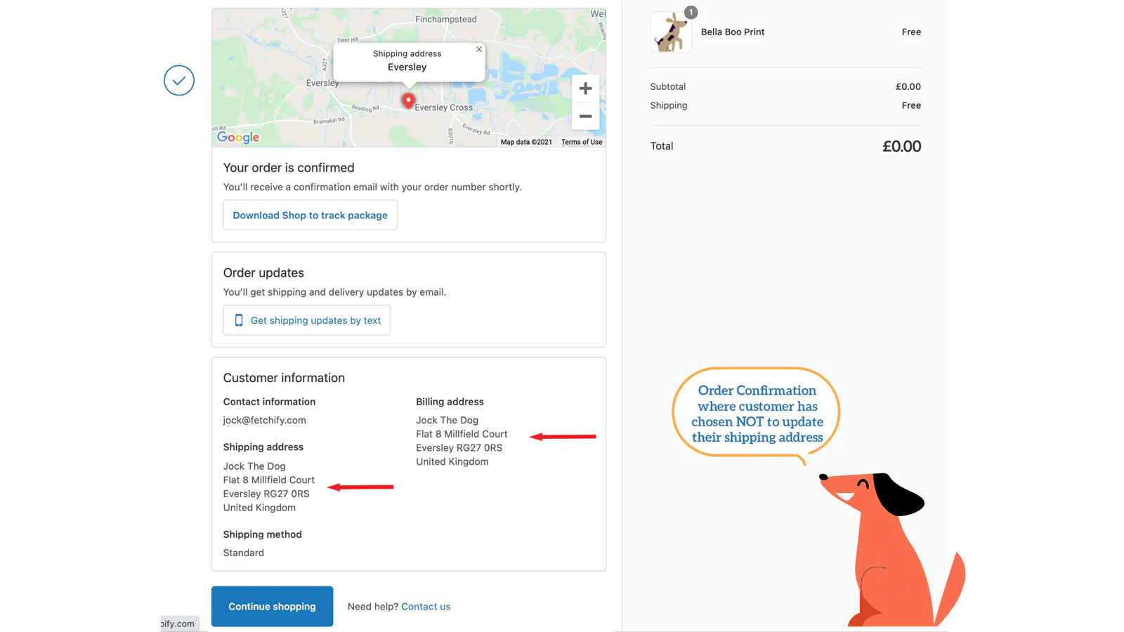Open the Contact us link
Screen dimensions: 1124x632
tap(426, 607)
